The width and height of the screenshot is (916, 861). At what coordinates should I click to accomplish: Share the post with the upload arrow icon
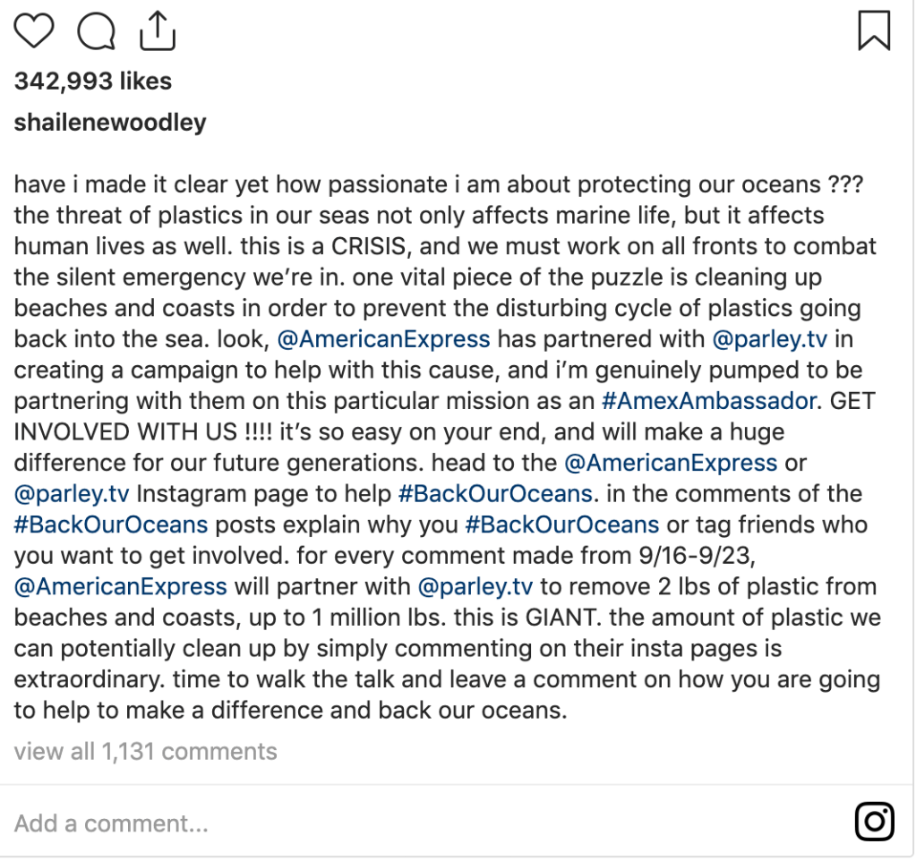tap(158, 31)
